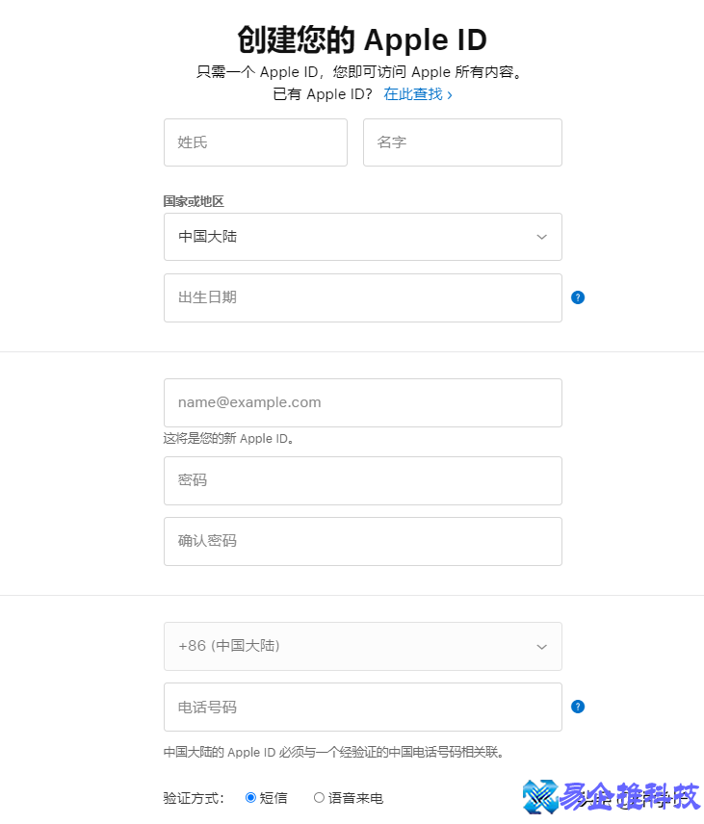Click the 只需一个 Apple ID subtitle text
This screenshot has width=704, height=824.
[361, 72]
